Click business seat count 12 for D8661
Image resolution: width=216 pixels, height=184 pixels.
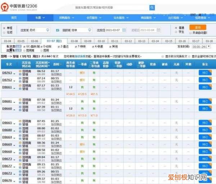[71, 87]
